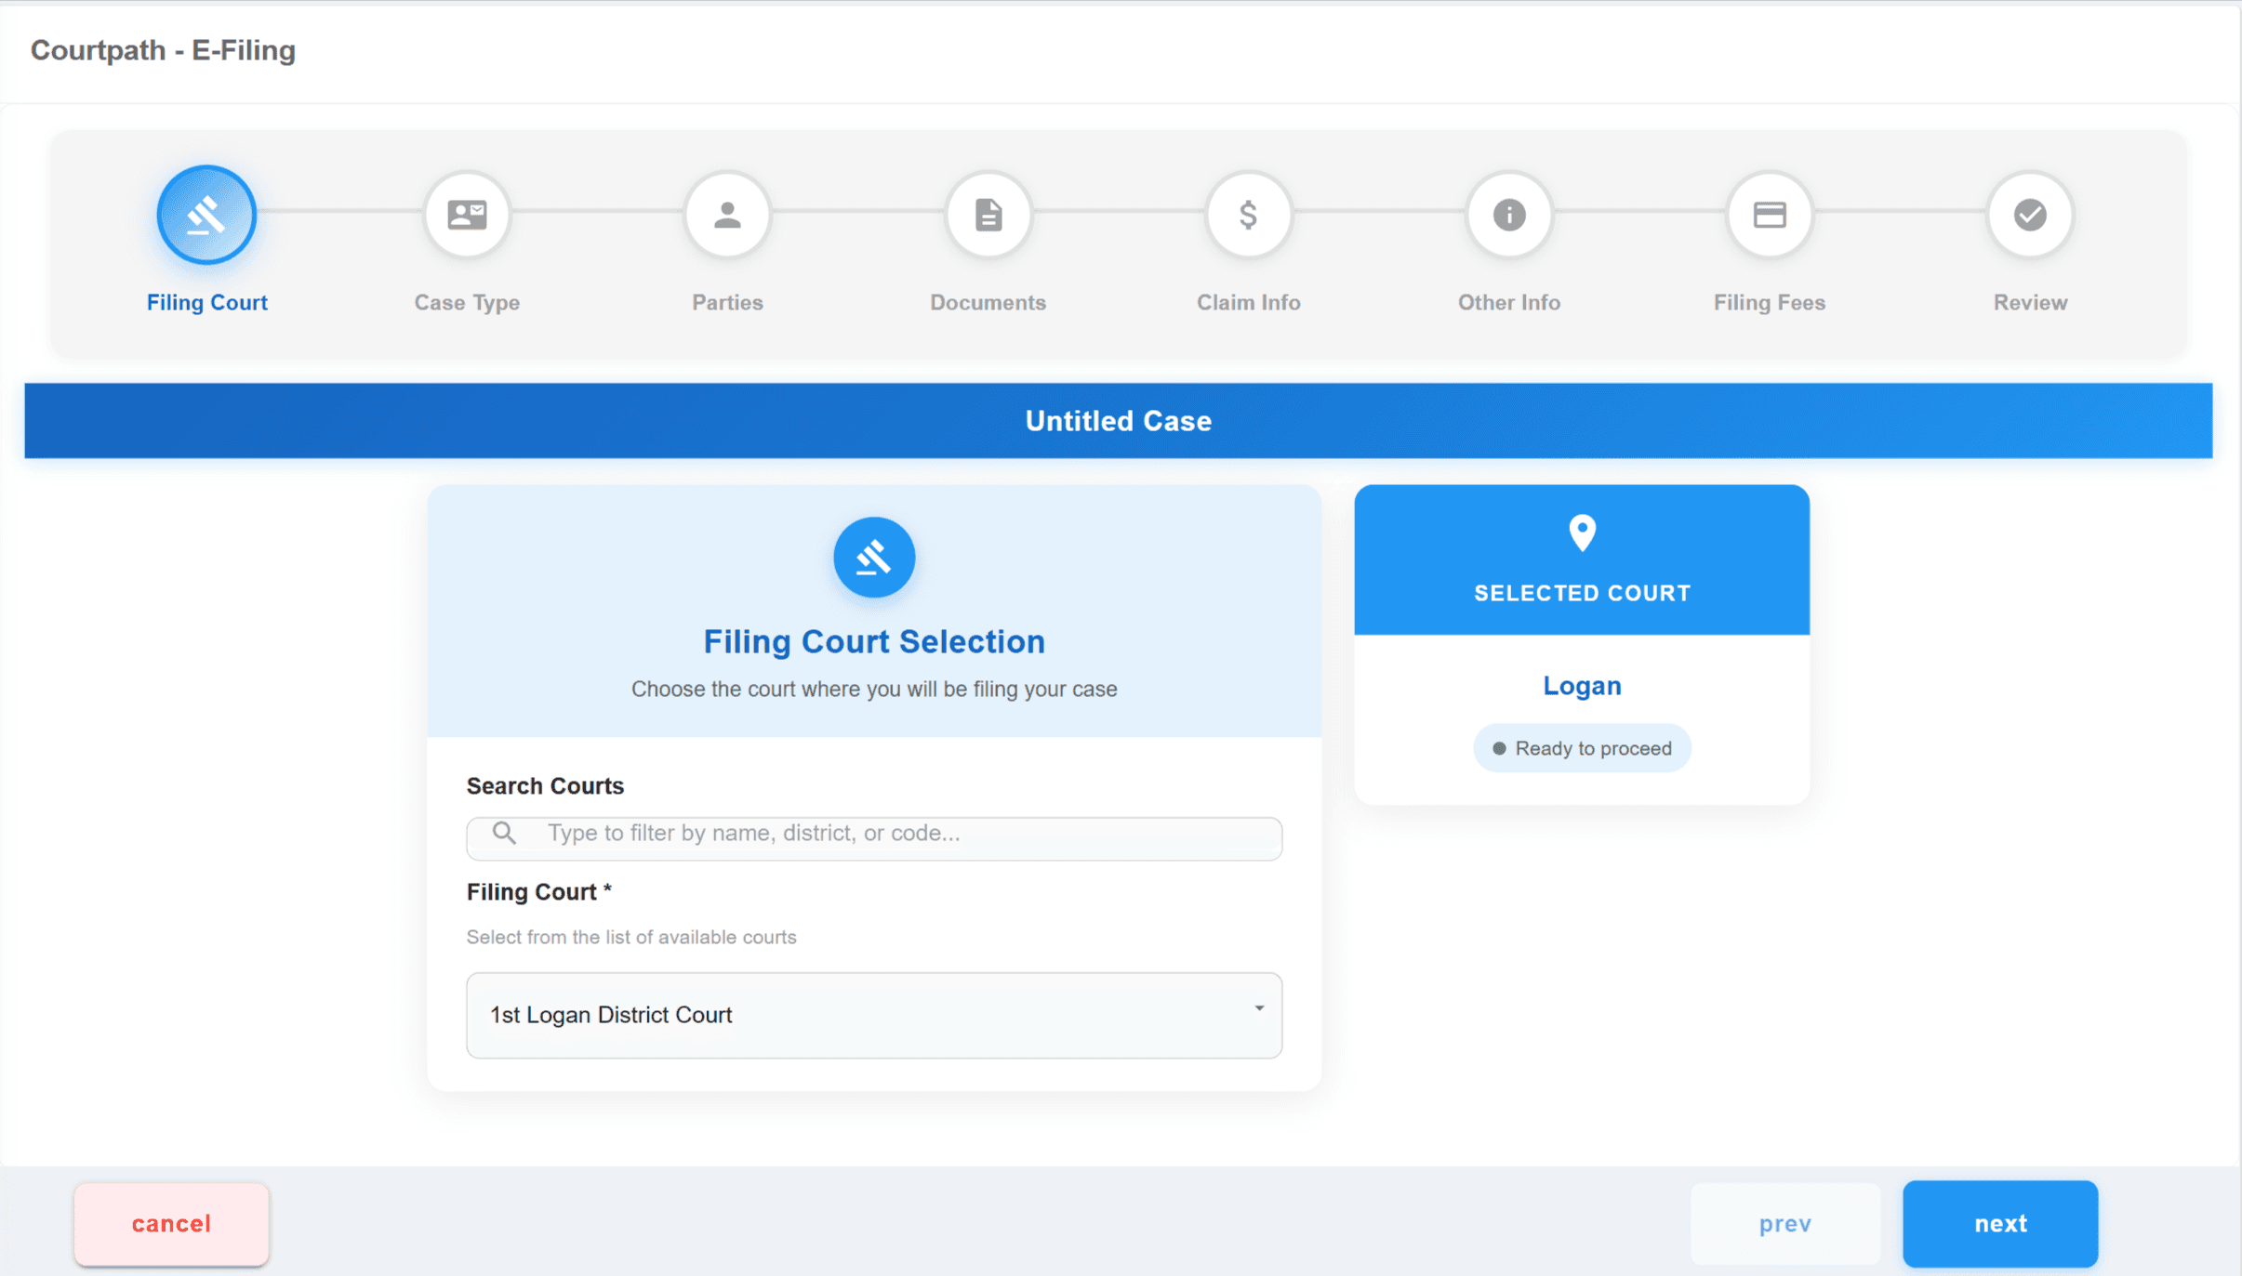Go back with the prev button
Image resolution: width=2242 pixels, height=1276 pixels.
point(1784,1223)
